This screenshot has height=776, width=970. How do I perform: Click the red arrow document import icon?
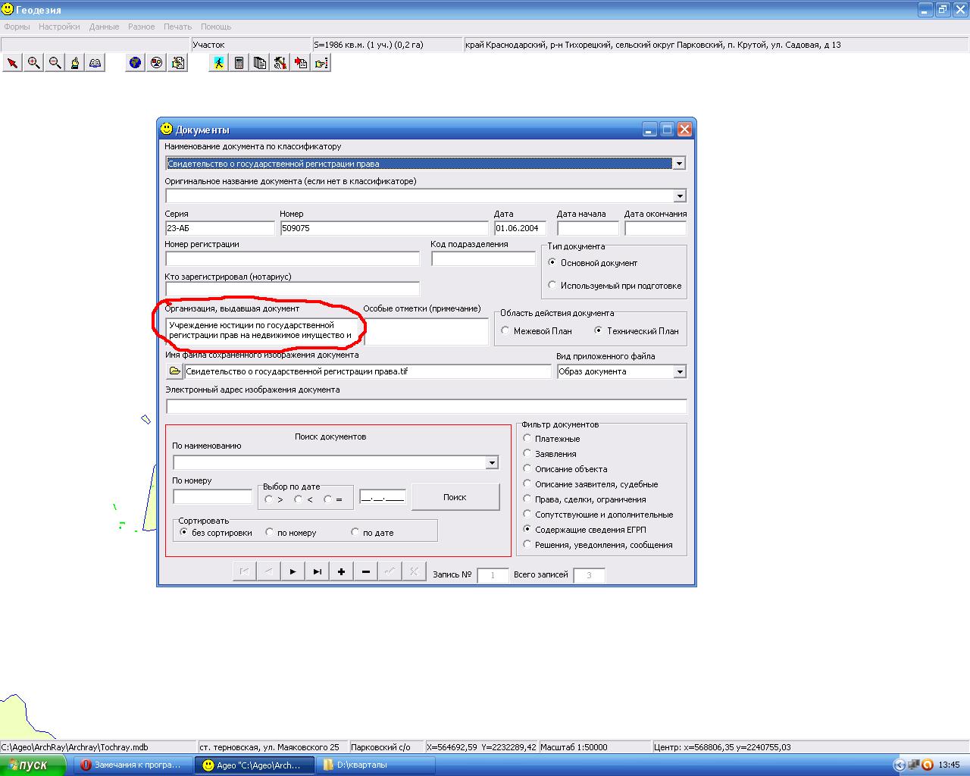[x=300, y=63]
